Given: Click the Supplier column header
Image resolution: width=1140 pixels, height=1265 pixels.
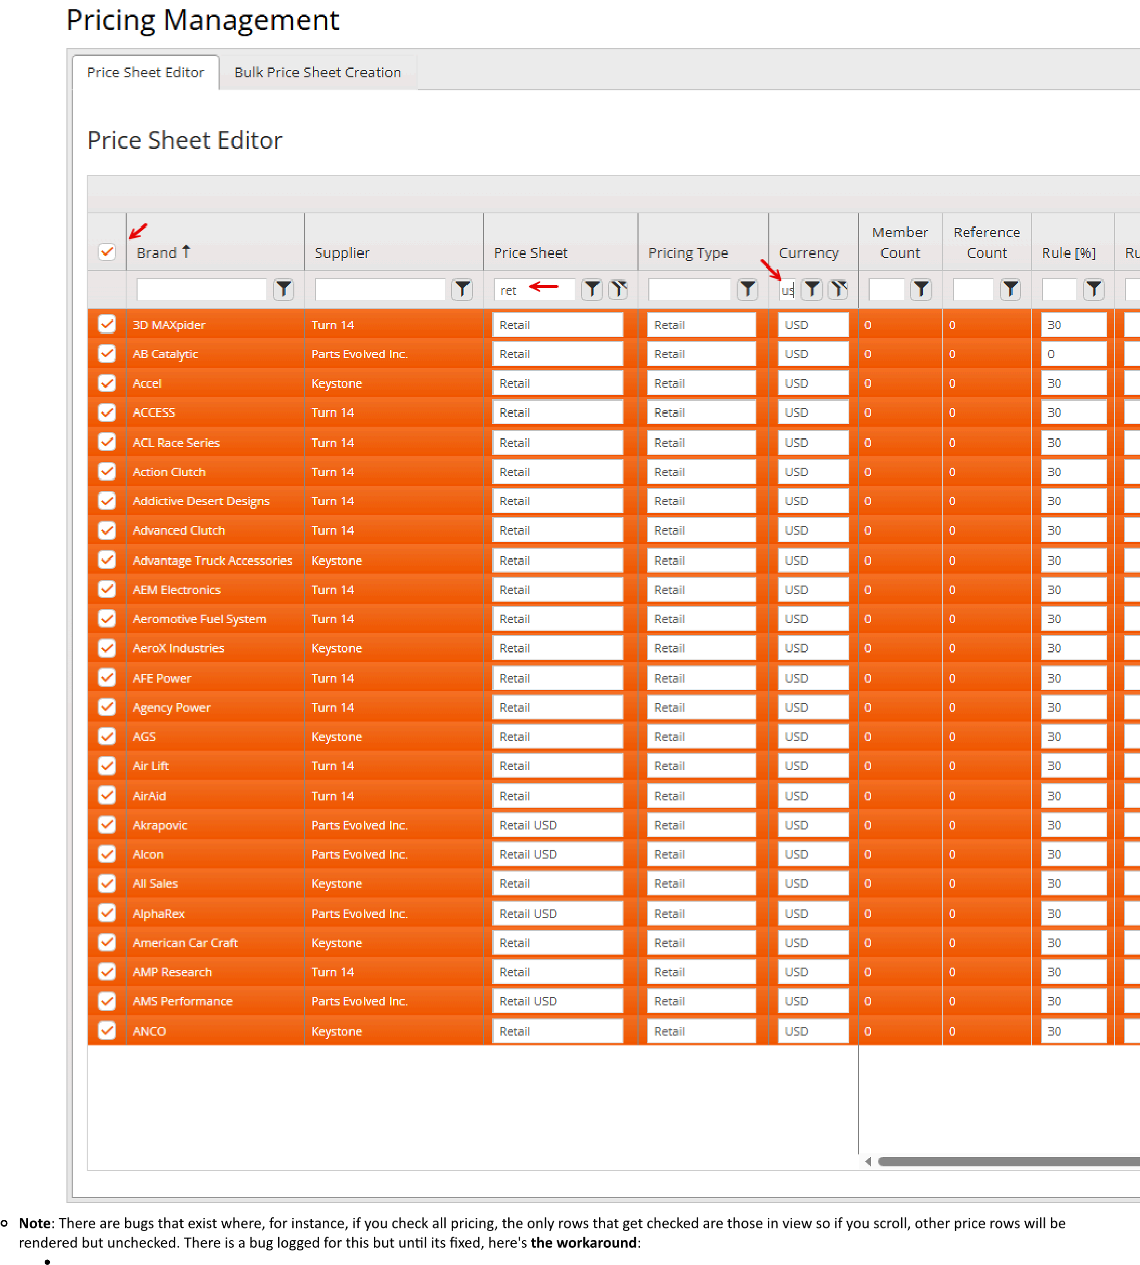Looking at the screenshot, I should point(342,253).
